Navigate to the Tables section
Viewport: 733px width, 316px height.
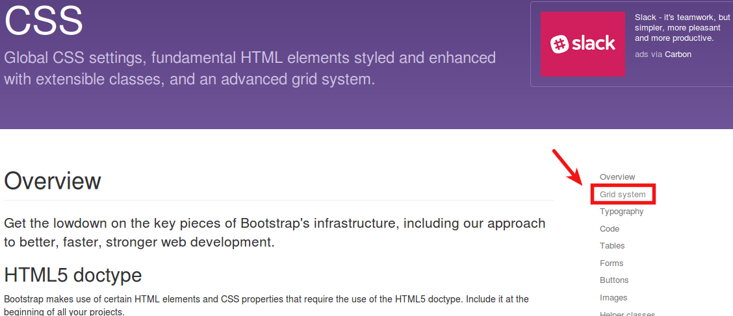tap(612, 246)
